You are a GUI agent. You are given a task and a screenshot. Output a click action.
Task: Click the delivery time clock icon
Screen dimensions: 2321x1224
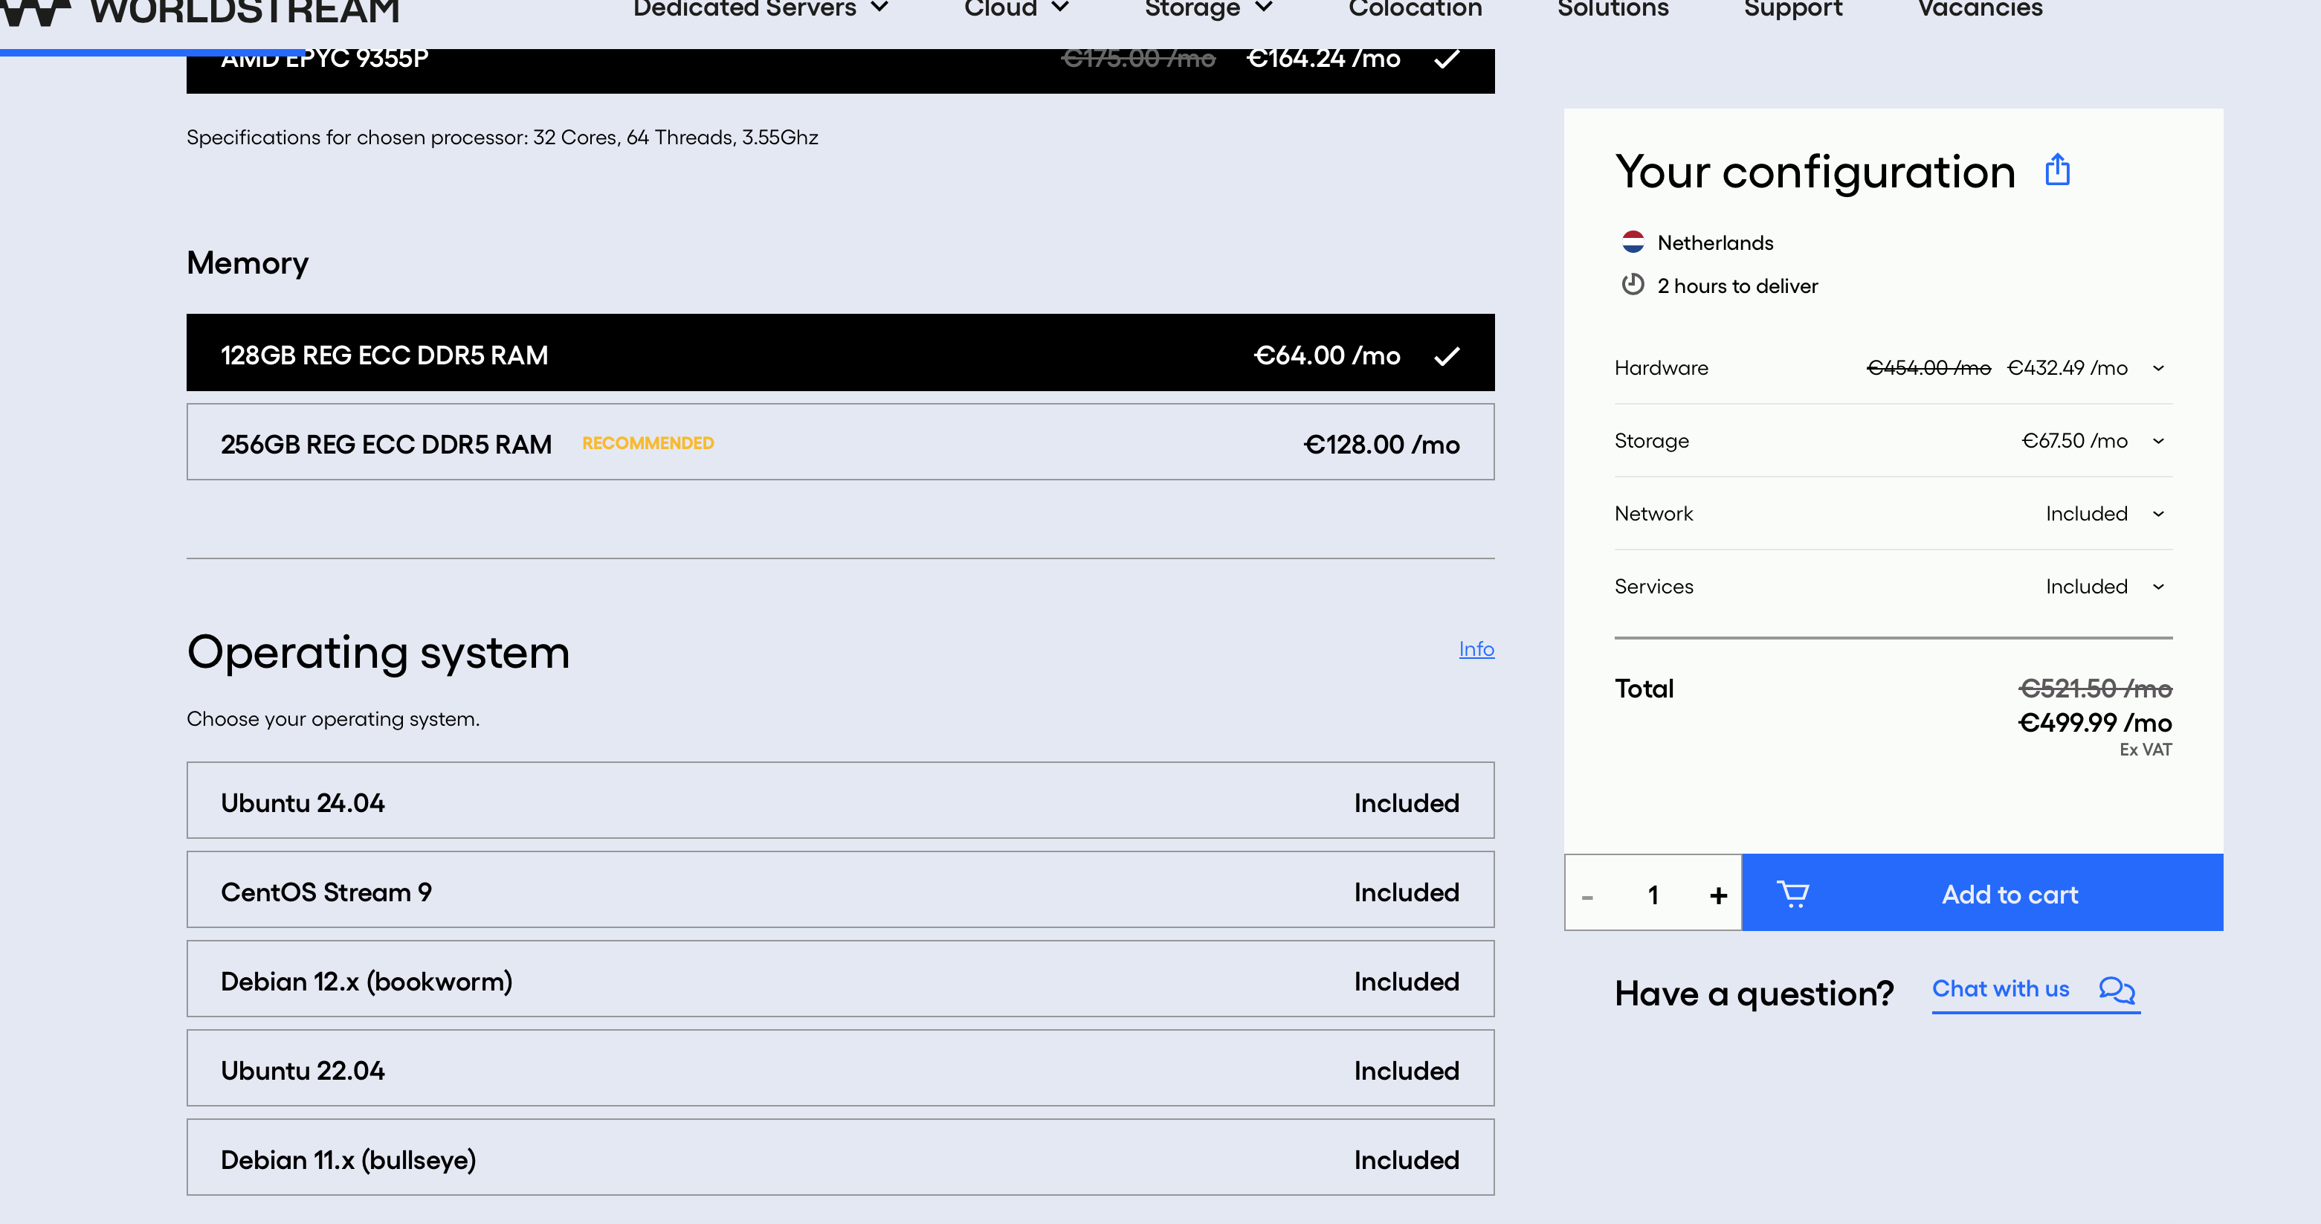point(1633,285)
